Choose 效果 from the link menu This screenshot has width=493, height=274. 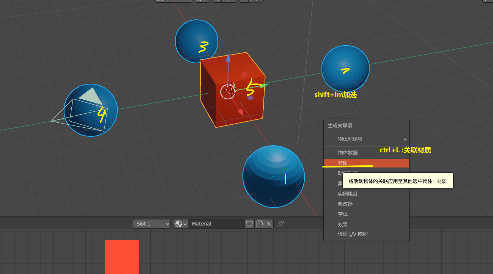point(366,224)
